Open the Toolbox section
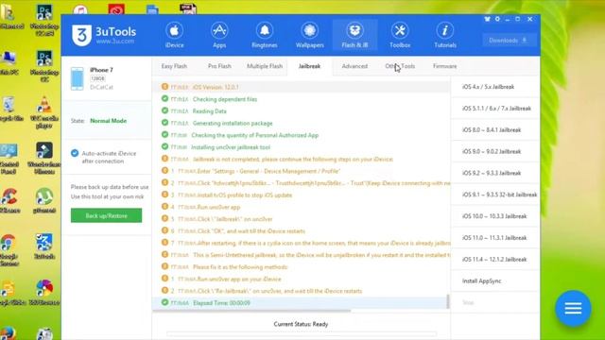Screen dimensions: 605x340 [400, 36]
